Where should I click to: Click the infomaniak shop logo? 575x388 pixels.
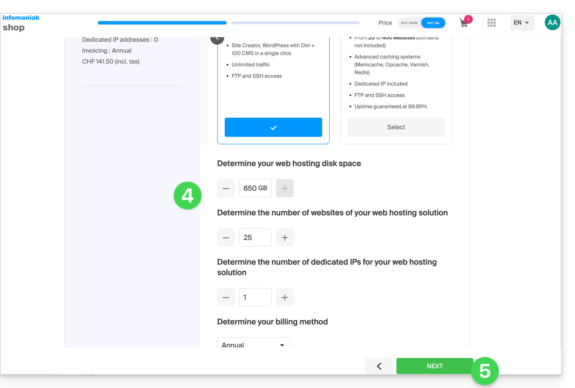(x=21, y=23)
